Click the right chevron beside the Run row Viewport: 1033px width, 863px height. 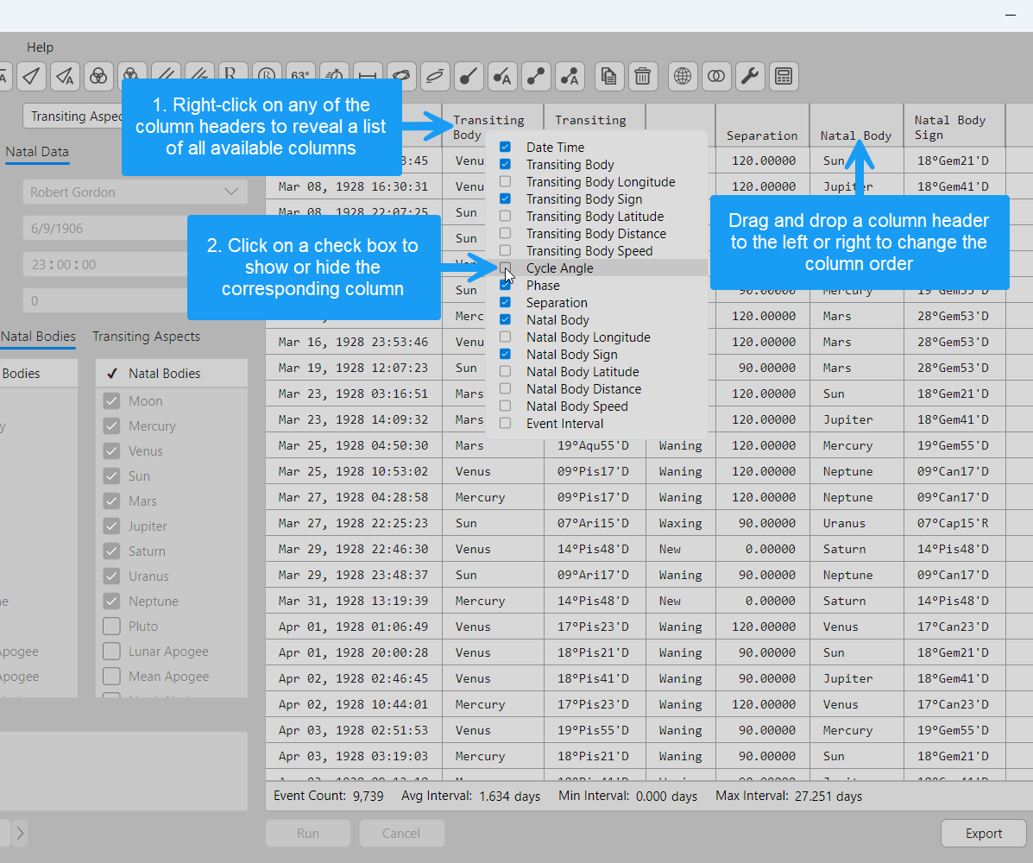click(x=21, y=834)
